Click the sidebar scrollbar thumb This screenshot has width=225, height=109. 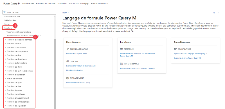coord(55,74)
